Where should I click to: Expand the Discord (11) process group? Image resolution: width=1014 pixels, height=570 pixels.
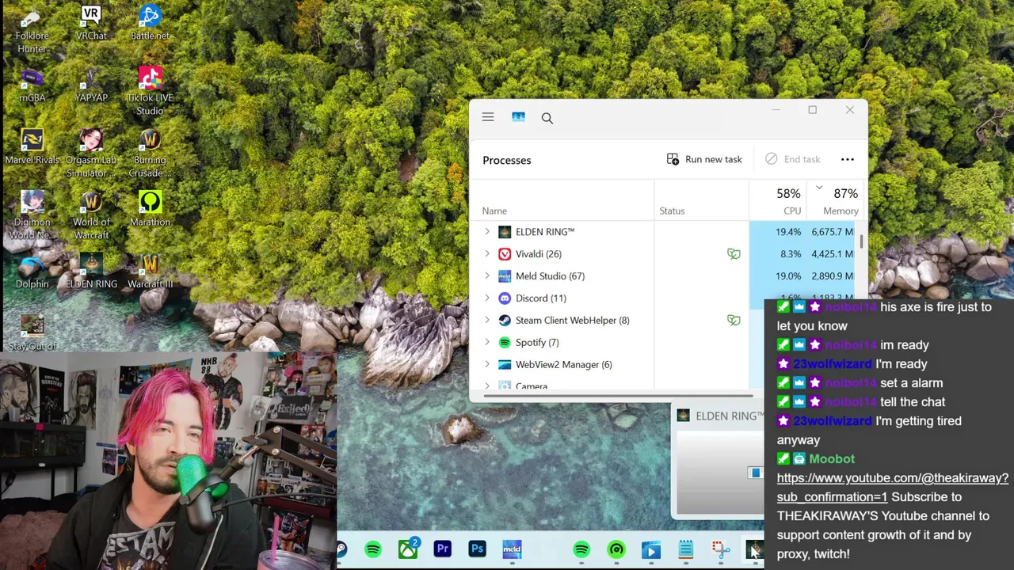click(x=487, y=298)
